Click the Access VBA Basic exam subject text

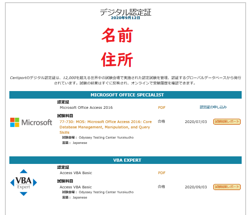pos(76,187)
